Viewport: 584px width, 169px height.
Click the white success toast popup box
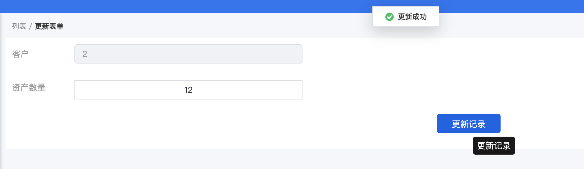(406, 16)
